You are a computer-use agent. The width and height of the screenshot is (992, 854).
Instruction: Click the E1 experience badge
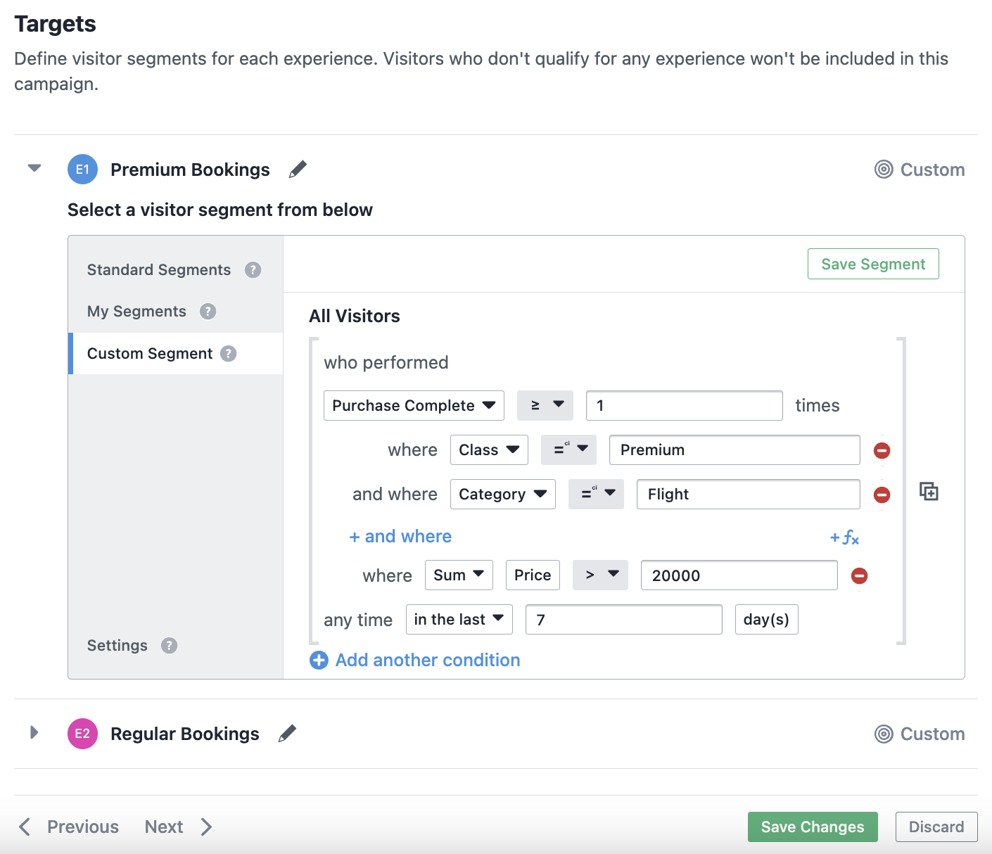point(82,170)
